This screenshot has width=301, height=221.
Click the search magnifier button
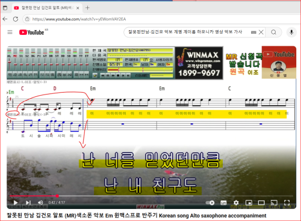273,32
